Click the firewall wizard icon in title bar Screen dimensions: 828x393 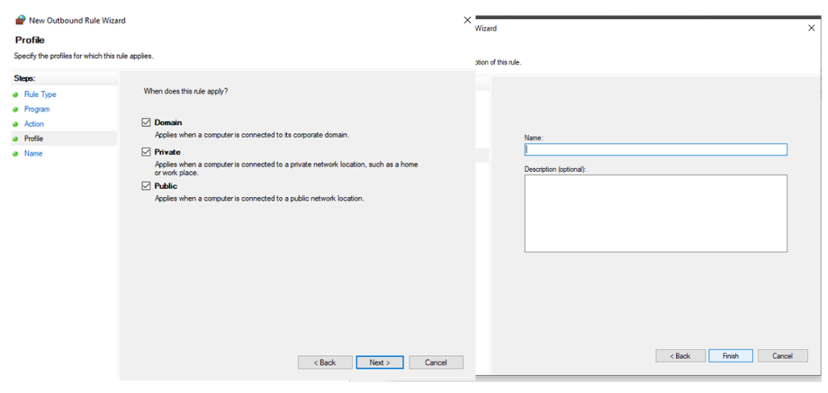tap(20, 20)
